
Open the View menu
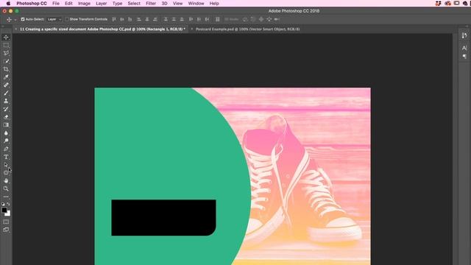point(178,4)
